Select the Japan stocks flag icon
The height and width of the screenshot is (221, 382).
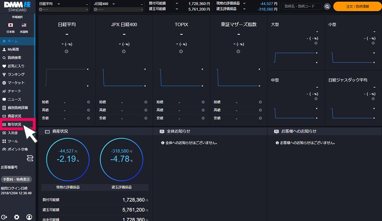click(x=10, y=25)
